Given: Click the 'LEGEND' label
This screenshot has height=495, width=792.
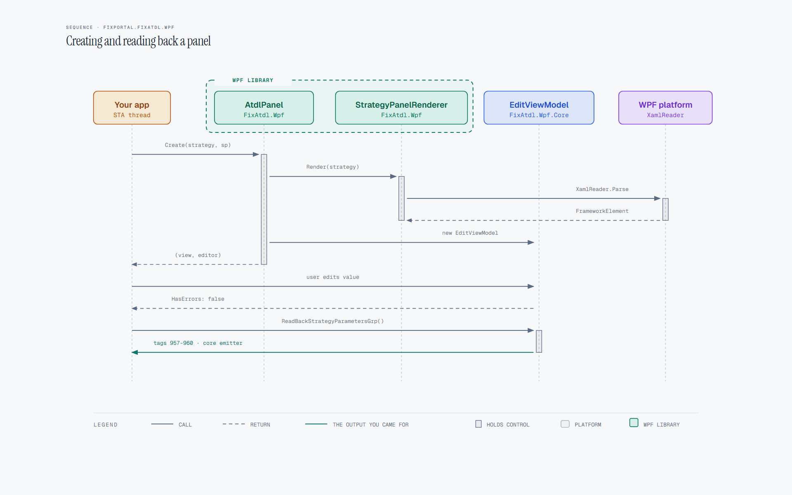Looking at the screenshot, I should (106, 425).
